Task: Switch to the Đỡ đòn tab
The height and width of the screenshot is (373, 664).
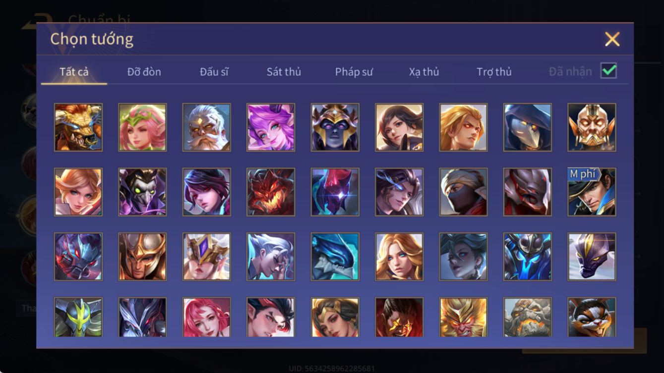Action: tap(144, 72)
